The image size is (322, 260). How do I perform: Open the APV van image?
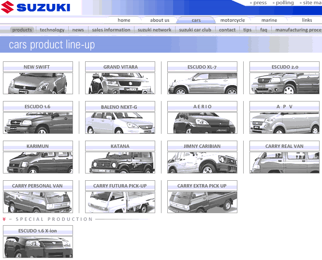(284, 123)
